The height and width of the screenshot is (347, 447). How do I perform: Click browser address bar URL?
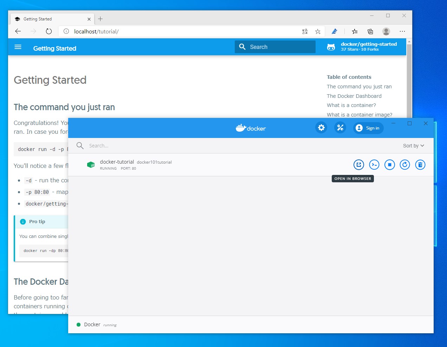coord(96,31)
